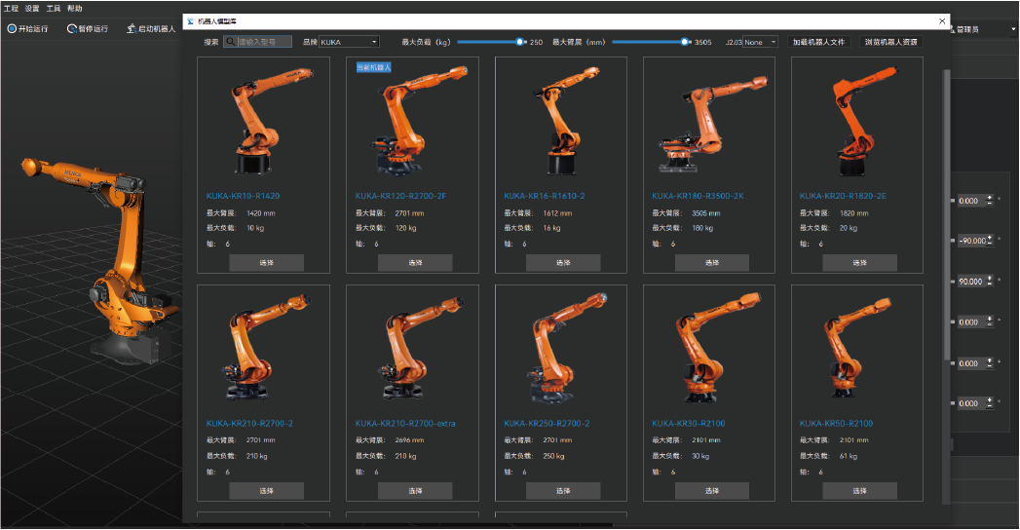Click the KUKA-KR210-R2700-2 model name link
Viewport: 1020px width, 530px height.
[249, 424]
